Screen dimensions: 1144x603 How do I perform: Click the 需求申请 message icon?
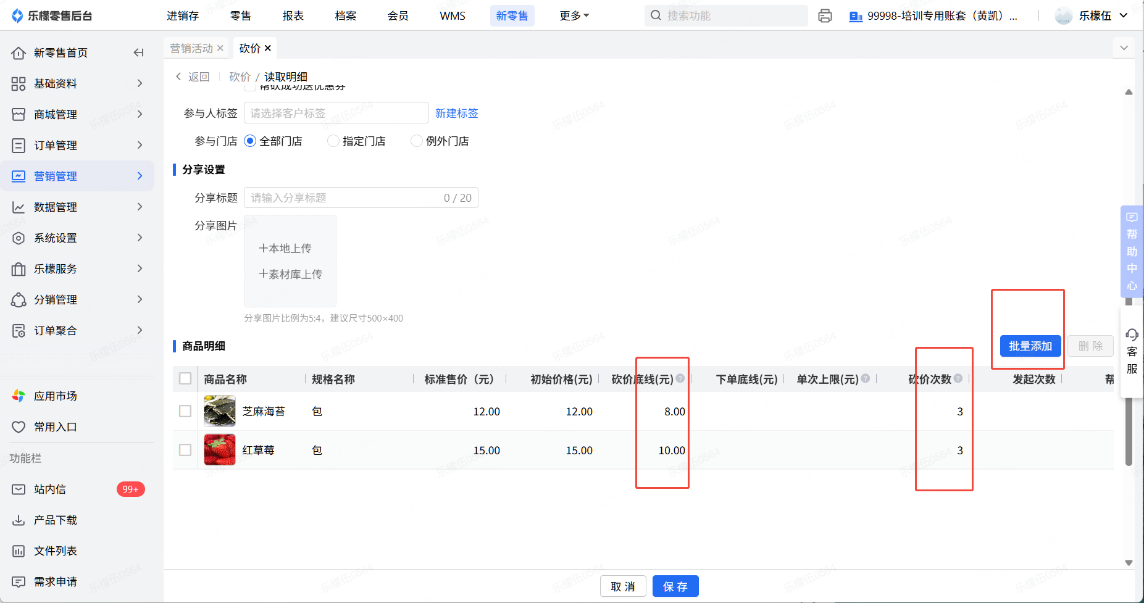(x=19, y=582)
